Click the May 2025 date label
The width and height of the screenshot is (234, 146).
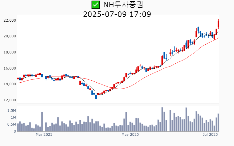tap(130, 135)
